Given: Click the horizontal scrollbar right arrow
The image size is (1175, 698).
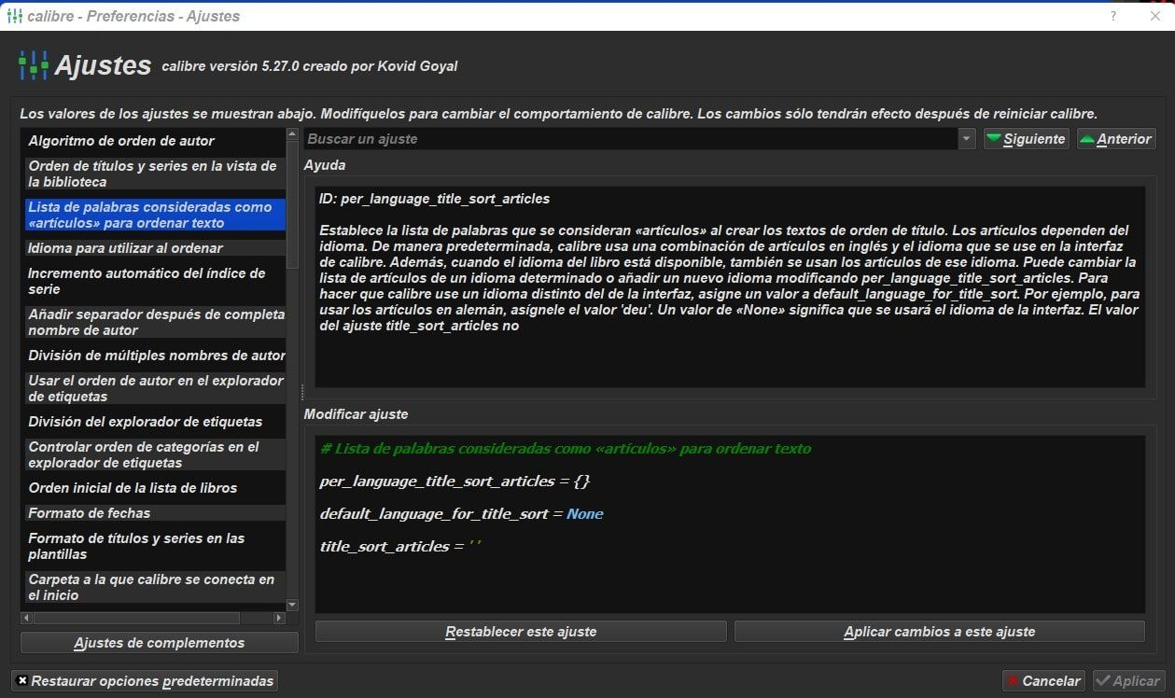Looking at the screenshot, I should point(279,618).
